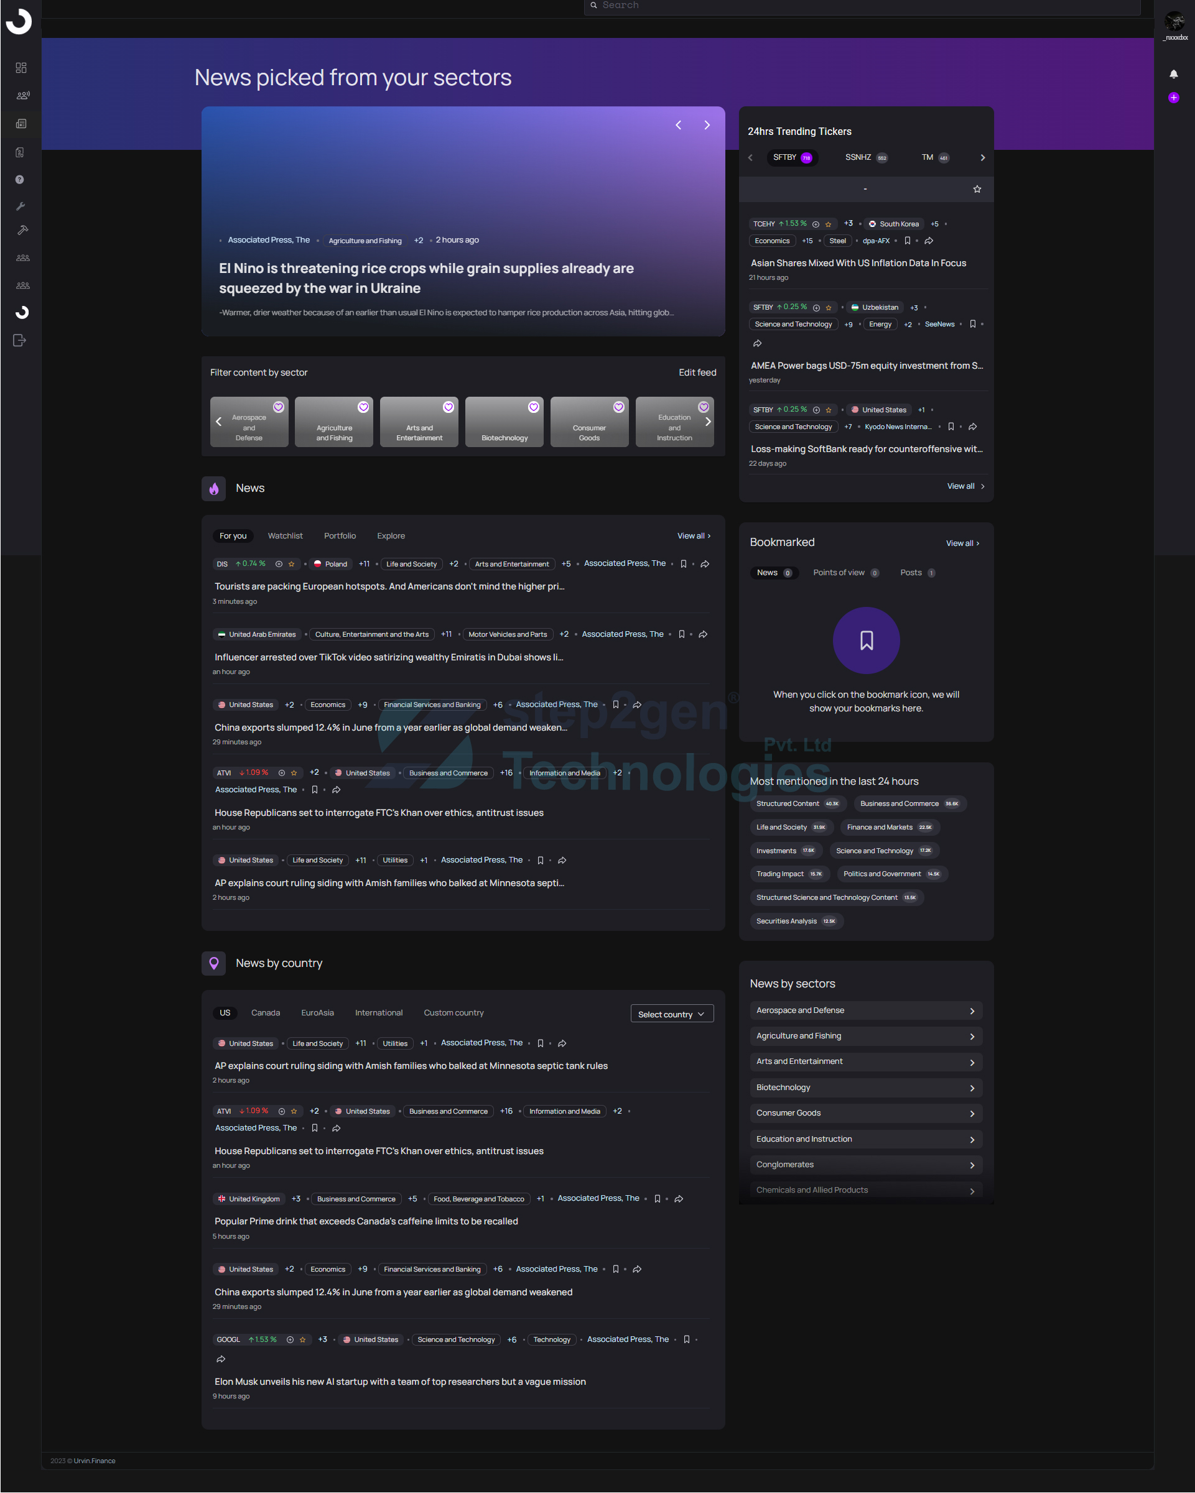Image resolution: width=1195 pixels, height=1493 pixels.
Task: Switch to the Watchlist news tab
Action: pyautogui.click(x=286, y=536)
